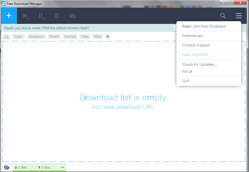Expand the speed panel chevron arrow
Image resolution: width=249 pixels, height=172 pixels.
click(x=62, y=167)
